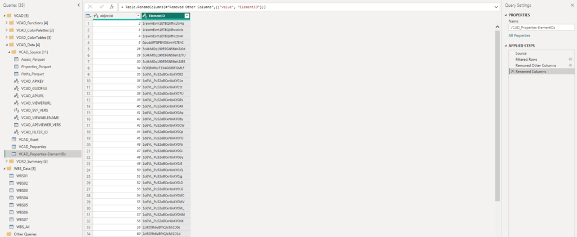Open table menu icon in grid corner
This screenshot has width=577, height=237.
click(x=88, y=16)
